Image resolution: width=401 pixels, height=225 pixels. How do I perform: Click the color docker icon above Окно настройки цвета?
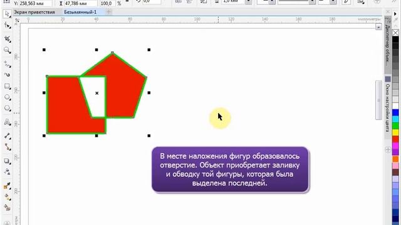[388, 79]
